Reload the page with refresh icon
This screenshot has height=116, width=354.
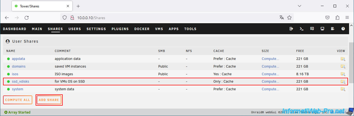tap(27, 18)
